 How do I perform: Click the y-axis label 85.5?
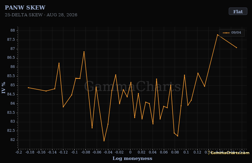point(11,76)
